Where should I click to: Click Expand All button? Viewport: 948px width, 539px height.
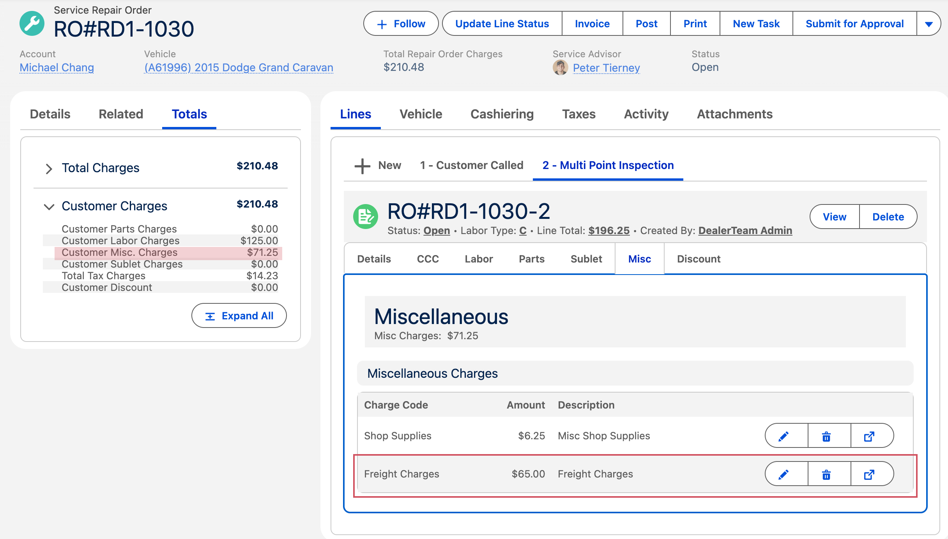click(239, 315)
